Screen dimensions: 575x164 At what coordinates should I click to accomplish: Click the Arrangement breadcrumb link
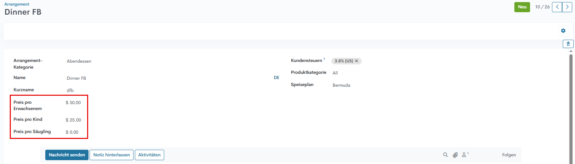(17, 4)
